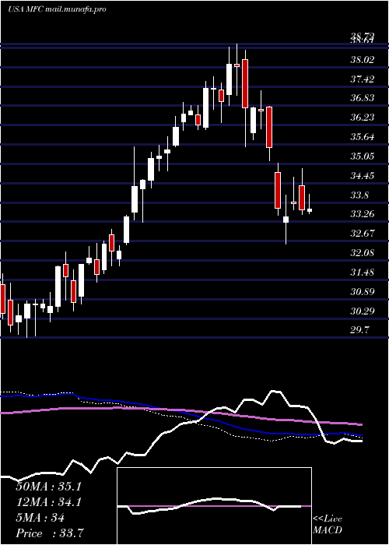Viewport: 389px width, 545px height.
Task: Select the 32.67 price axis label
Action: click(363, 234)
